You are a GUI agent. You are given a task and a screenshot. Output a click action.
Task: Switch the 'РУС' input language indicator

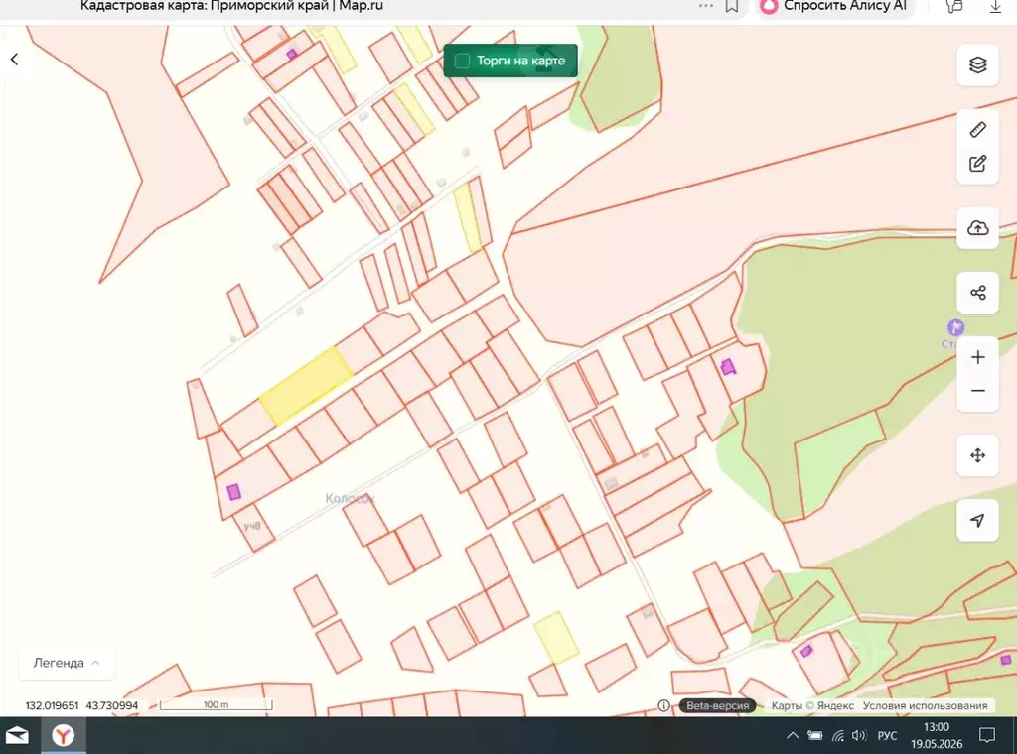pyautogui.click(x=887, y=735)
